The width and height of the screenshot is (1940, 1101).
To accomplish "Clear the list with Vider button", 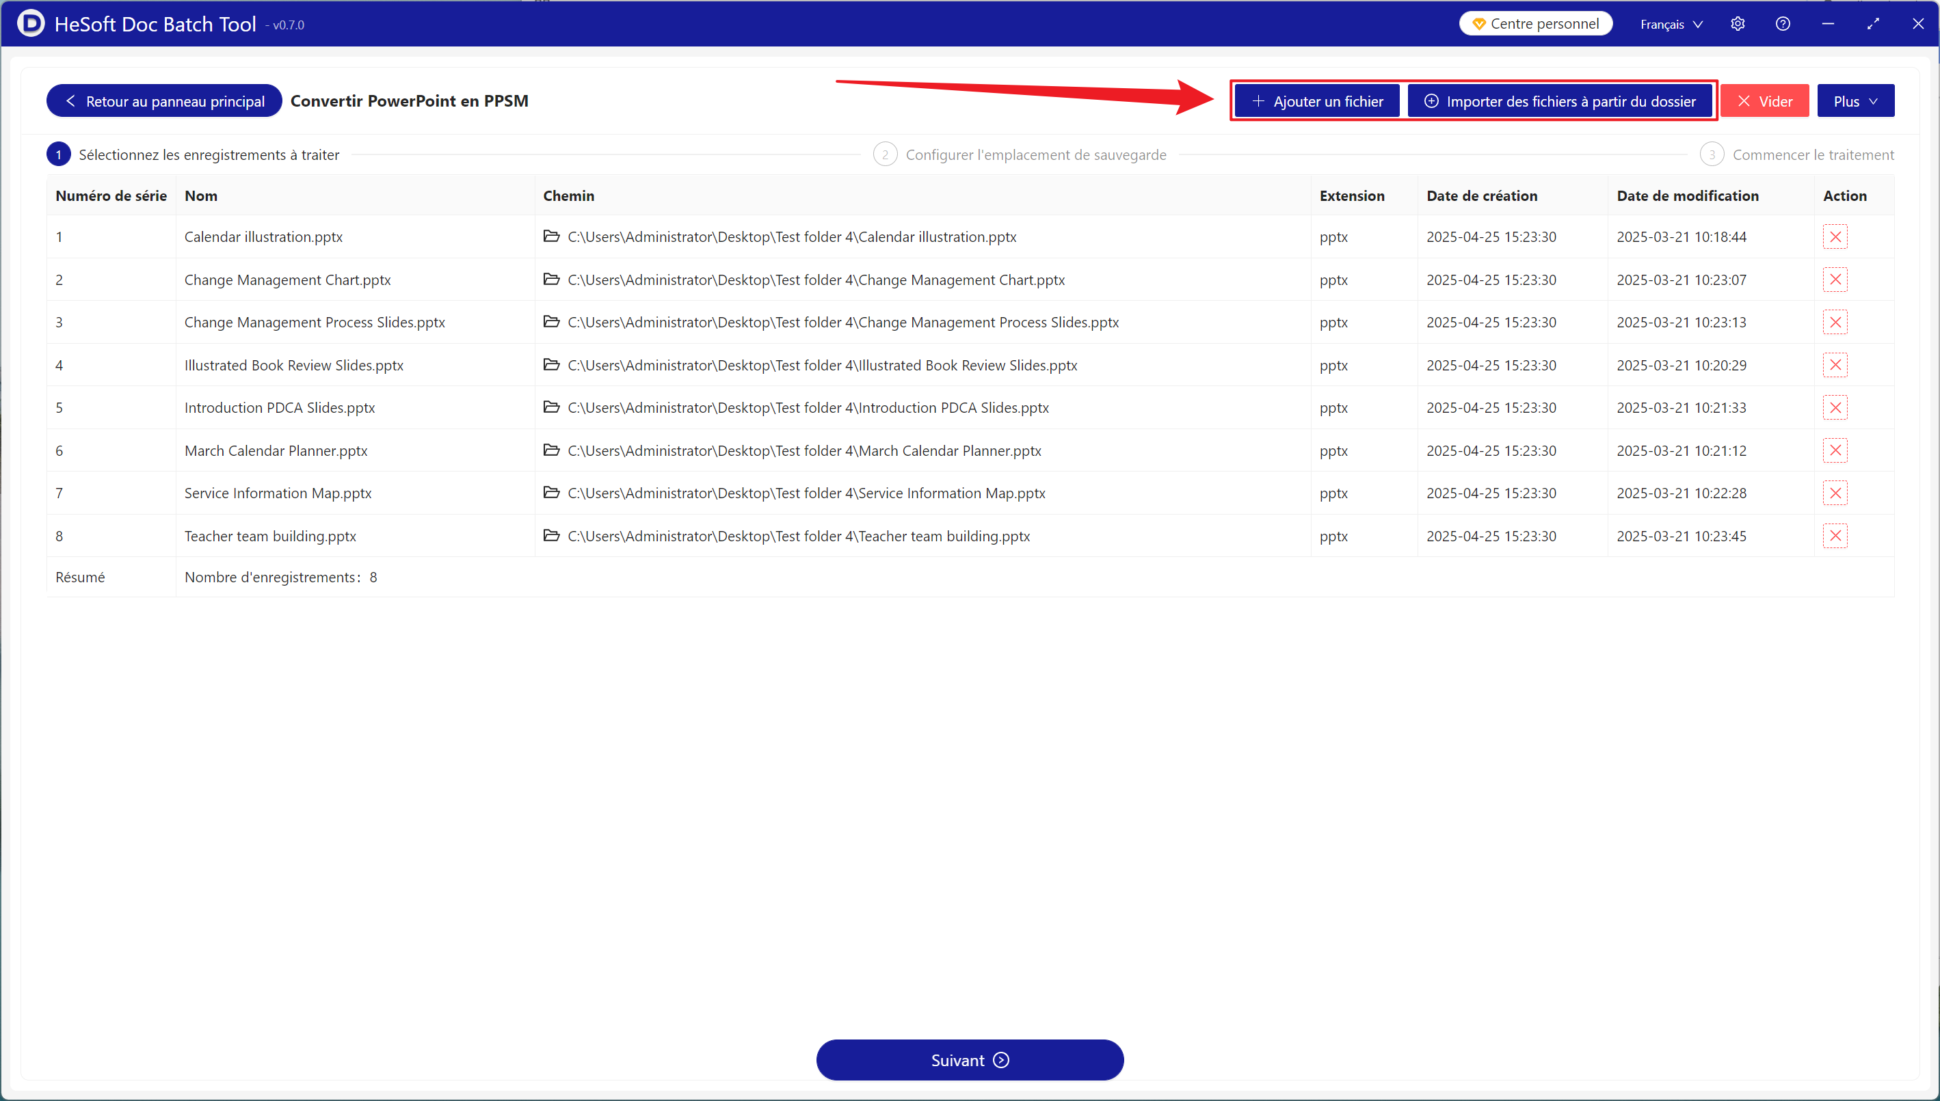I will coord(1764,101).
